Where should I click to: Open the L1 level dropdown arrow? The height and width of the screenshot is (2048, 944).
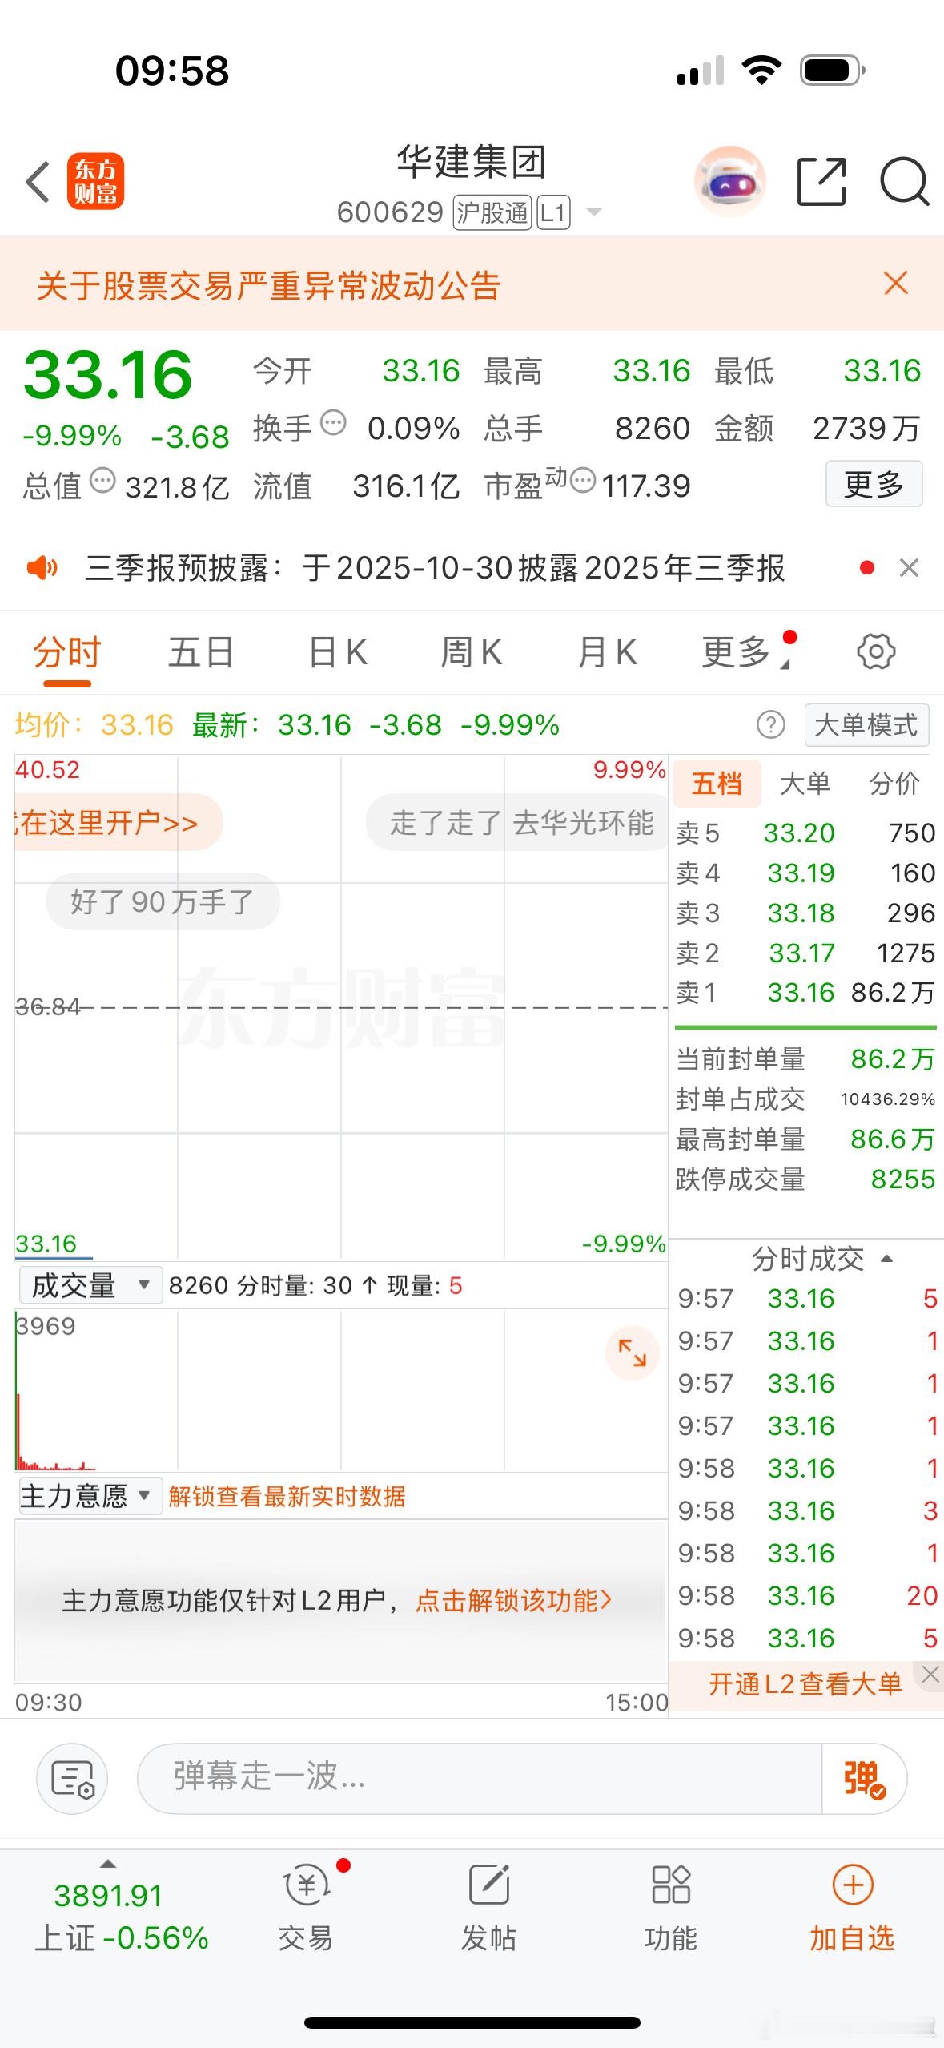[x=594, y=212]
